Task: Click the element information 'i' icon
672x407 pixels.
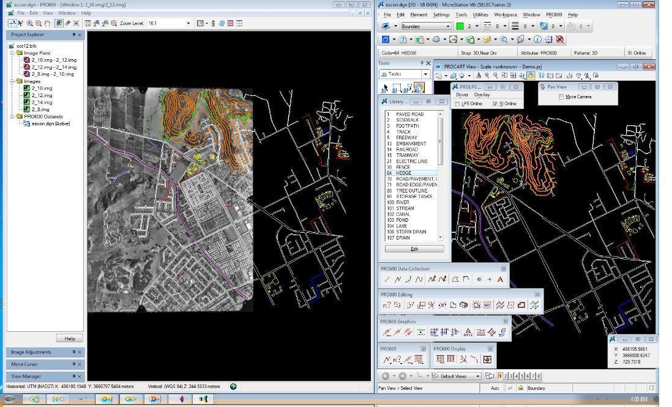Action: coord(537,39)
